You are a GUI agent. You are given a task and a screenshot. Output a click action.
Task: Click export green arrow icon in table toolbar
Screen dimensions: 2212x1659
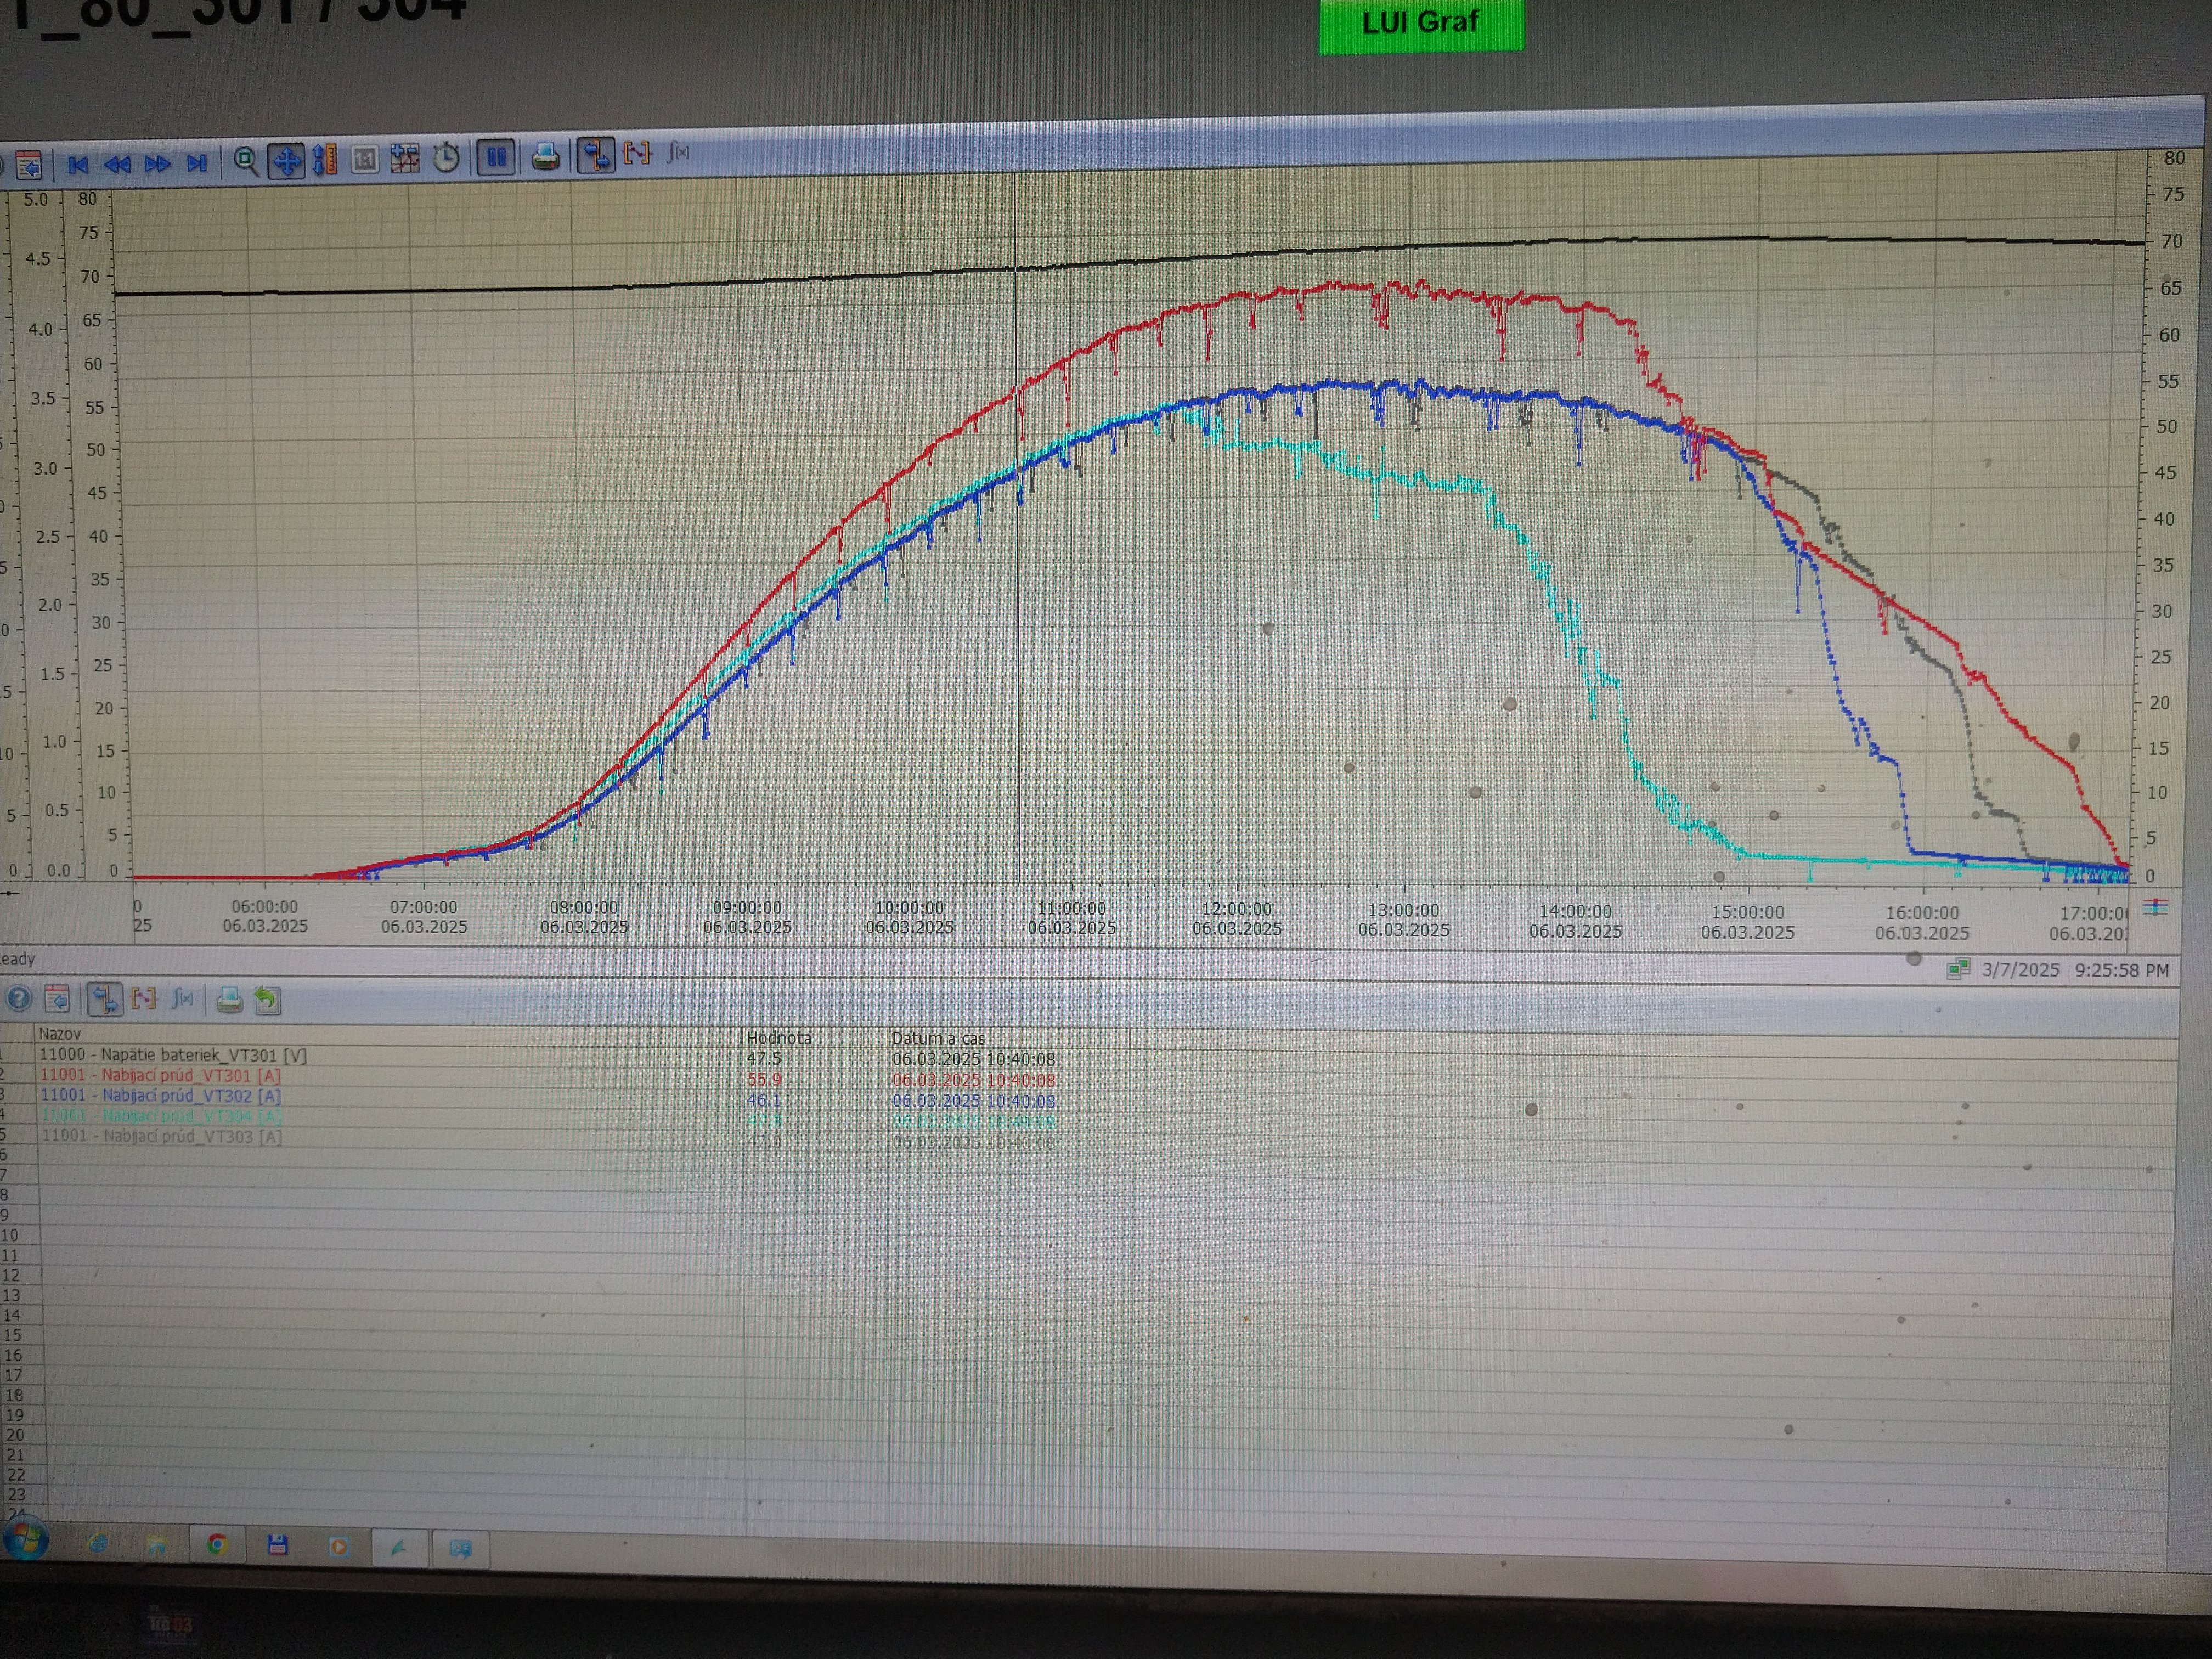coord(267,1000)
